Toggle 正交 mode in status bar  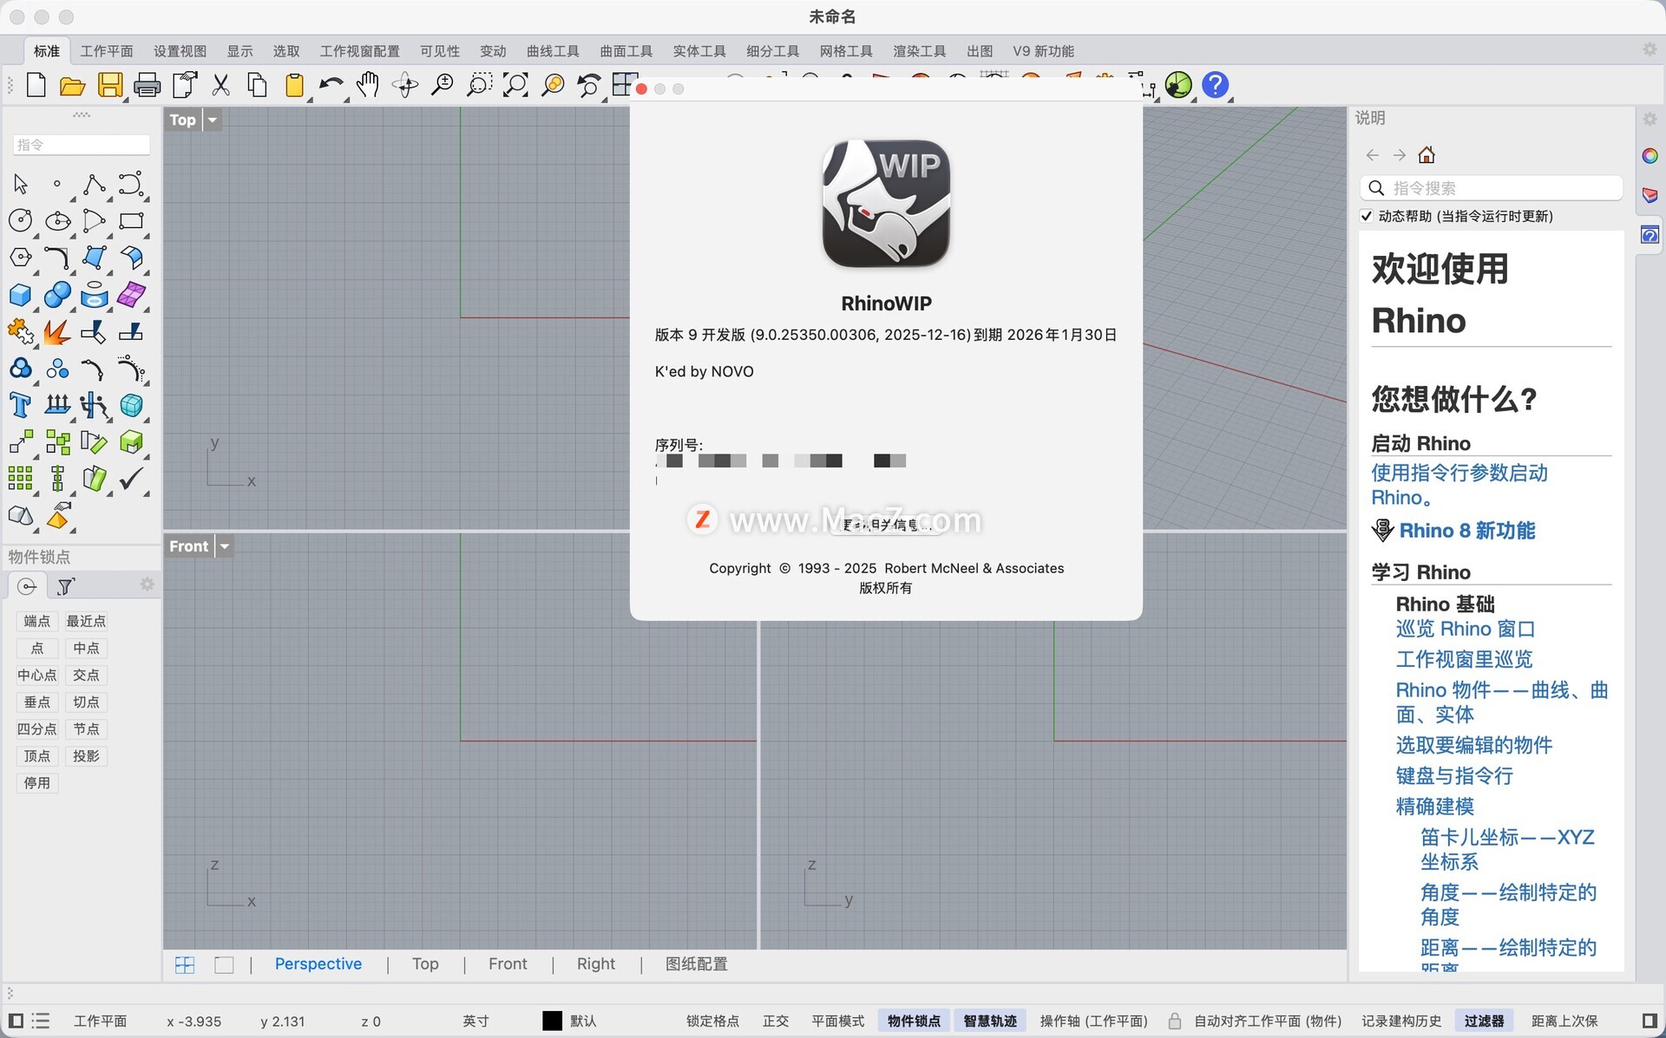click(x=775, y=1021)
